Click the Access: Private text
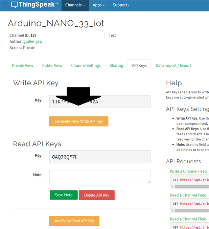209x229 pixels. [22, 48]
